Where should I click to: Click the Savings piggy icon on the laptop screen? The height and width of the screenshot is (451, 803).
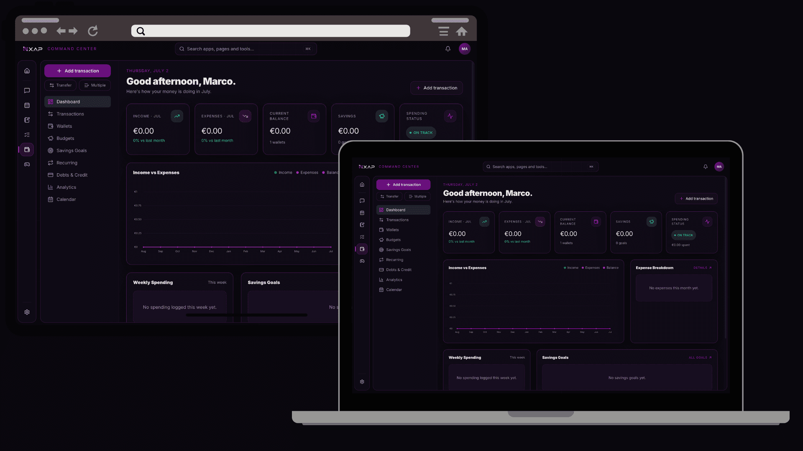tap(652, 222)
